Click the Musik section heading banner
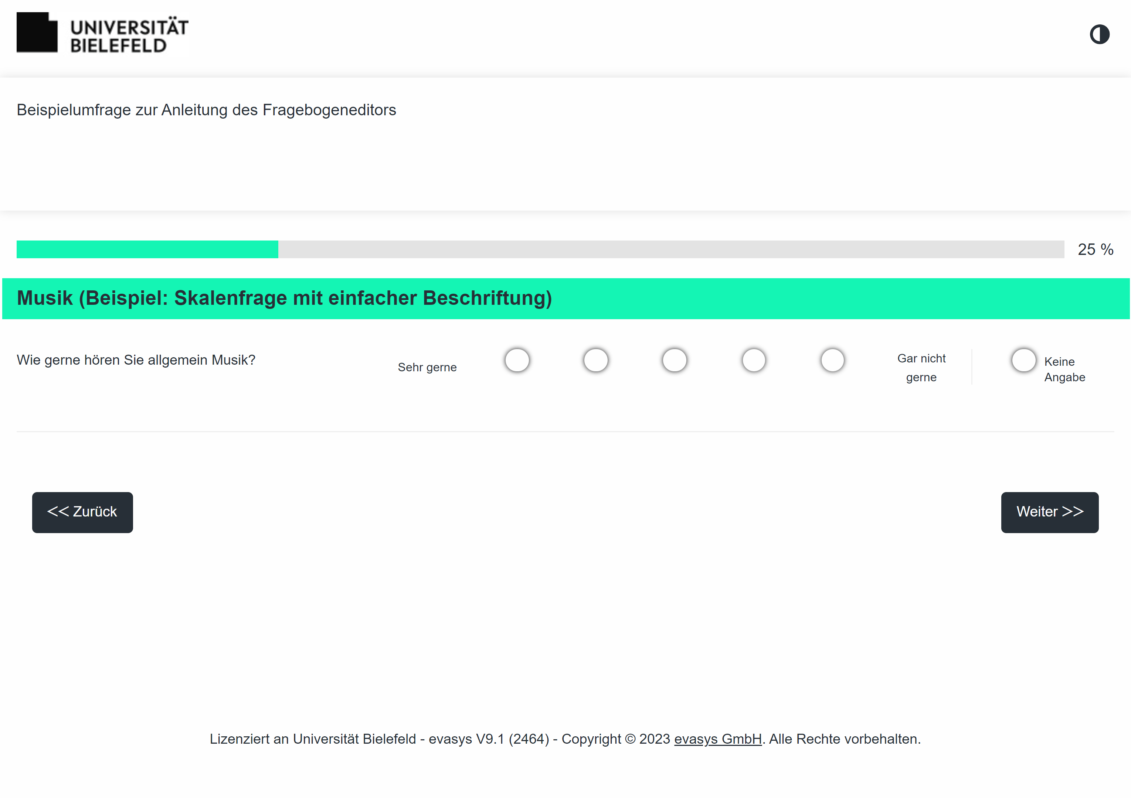Screen dimensions: 1131x798 [x=565, y=299]
